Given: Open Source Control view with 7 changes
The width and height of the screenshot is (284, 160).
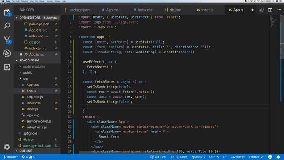Looking at the screenshot, I should pyautogui.click(x=7, y=40).
